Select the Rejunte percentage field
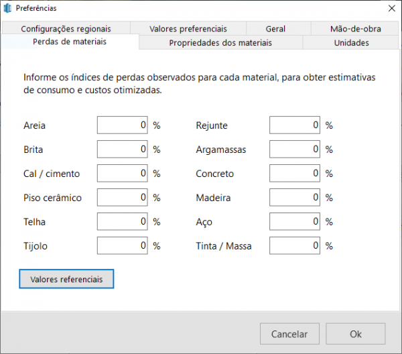 click(x=295, y=125)
